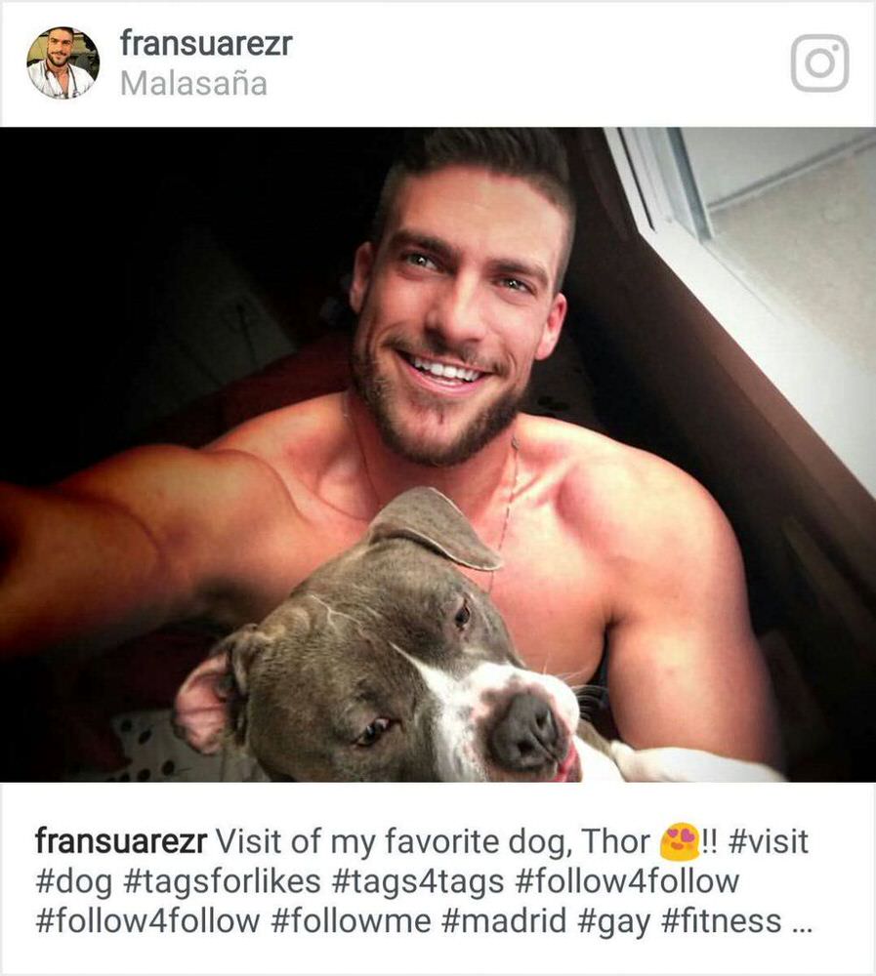Open the selfie photo with dog
Viewport: 876px width, 976px height.
point(438,455)
